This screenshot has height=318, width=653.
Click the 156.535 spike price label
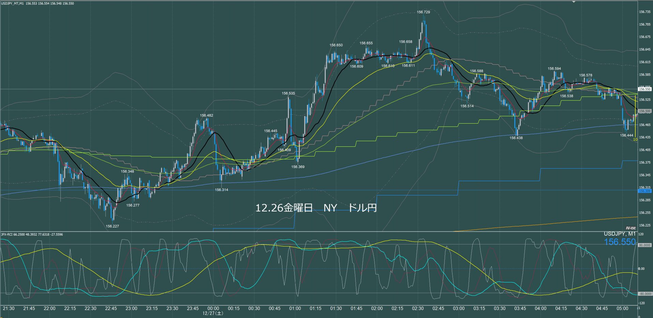pos(288,93)
